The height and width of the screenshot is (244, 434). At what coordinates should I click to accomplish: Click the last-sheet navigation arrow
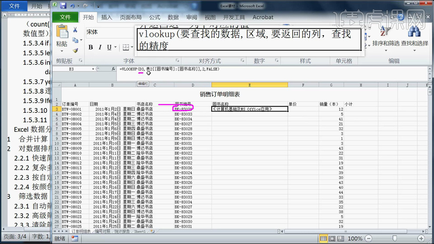click(x=67, y=231)
